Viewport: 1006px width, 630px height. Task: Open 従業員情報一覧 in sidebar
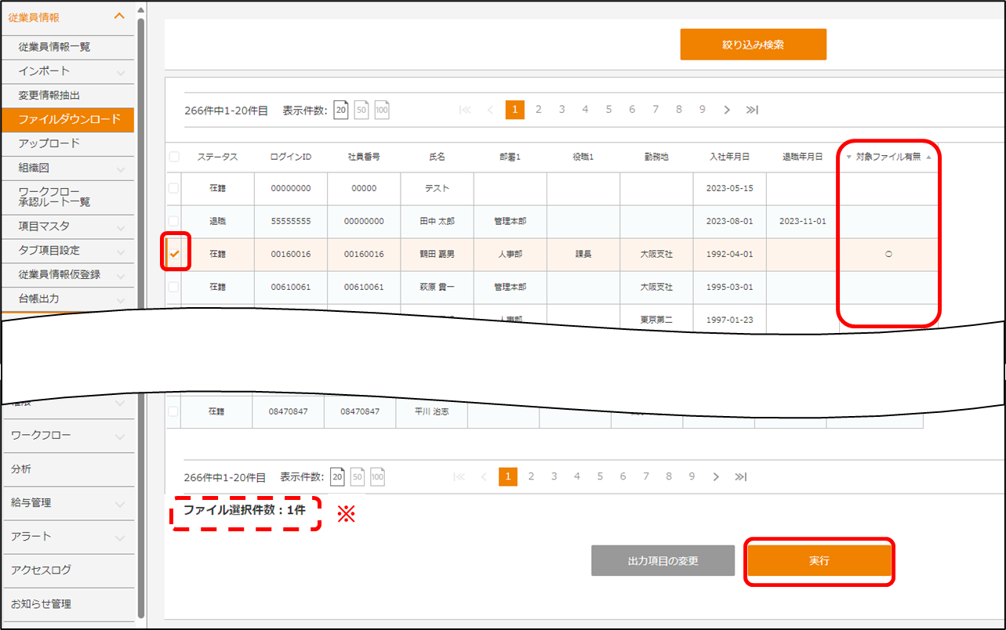[55, 47]
